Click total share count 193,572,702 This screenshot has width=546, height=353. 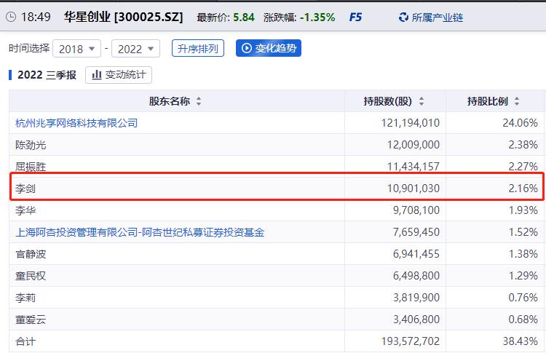tap(411, 341)
